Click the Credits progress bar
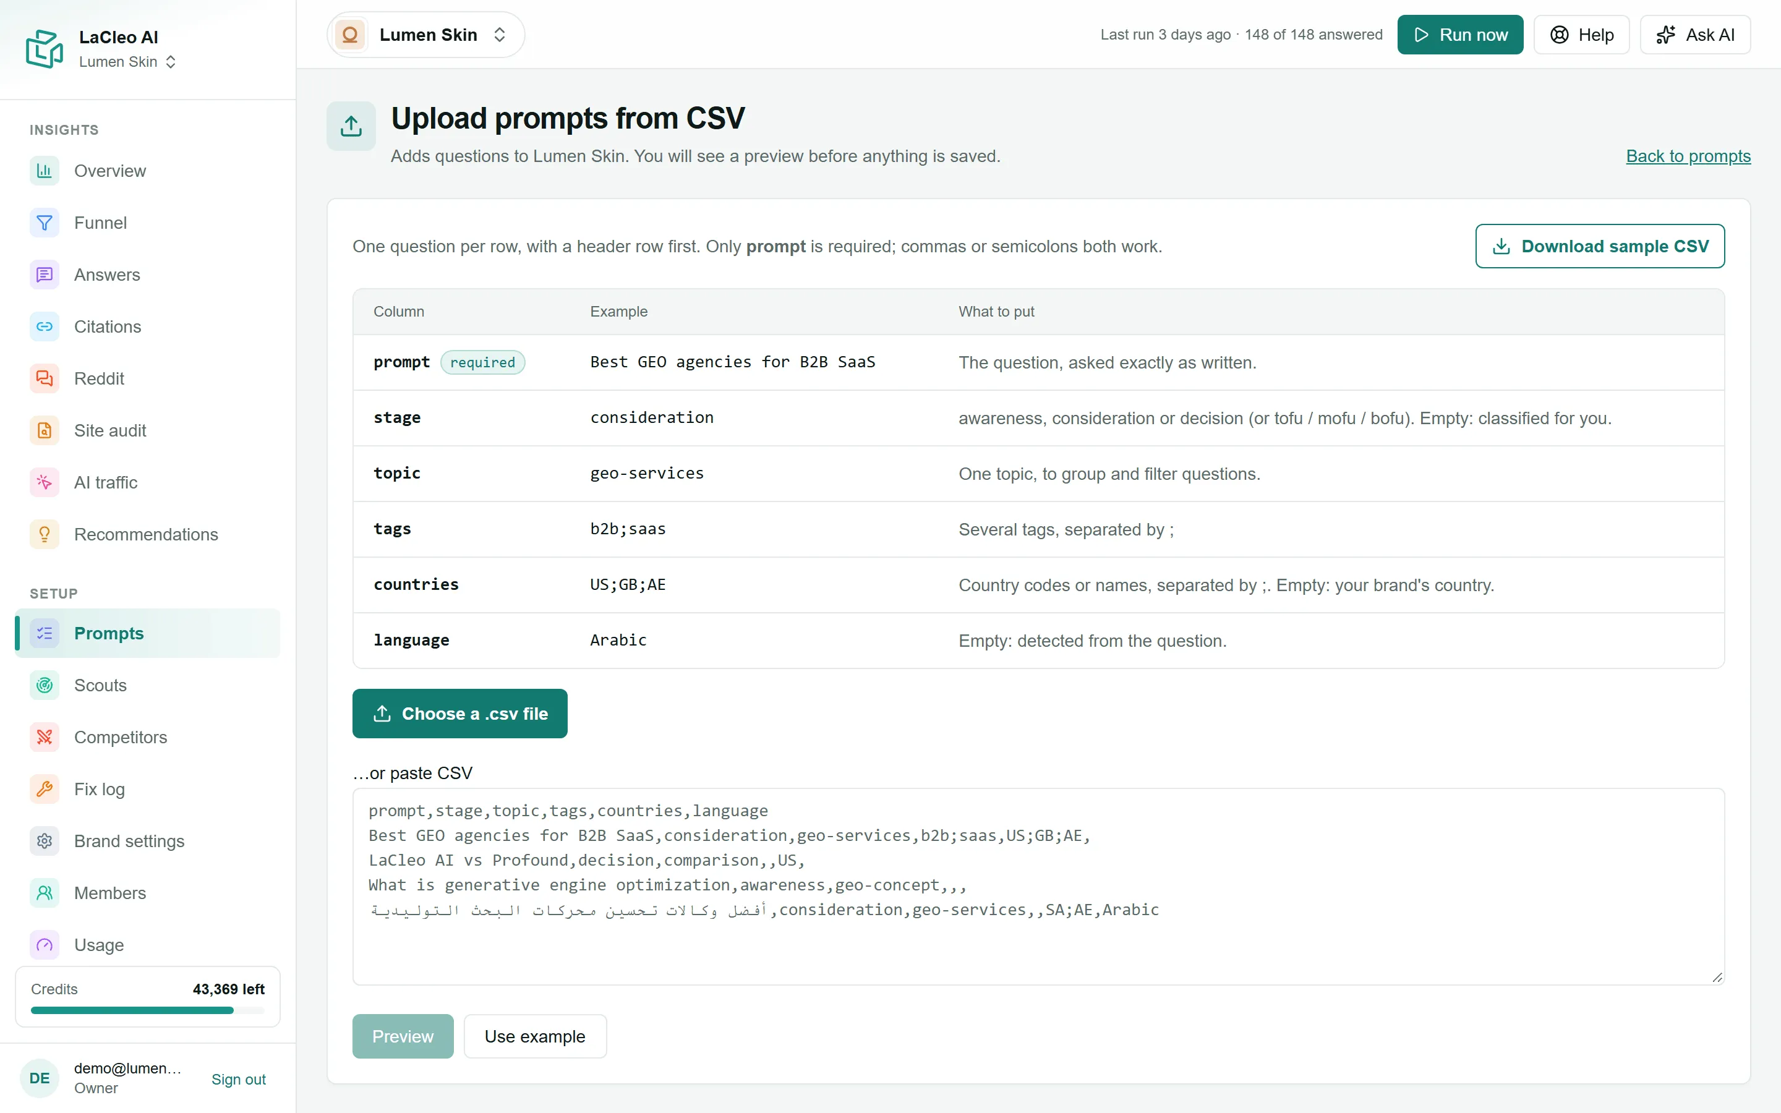Image resolution: width=1781 pixels, height=1113 pixels. tap(147, 1011)
